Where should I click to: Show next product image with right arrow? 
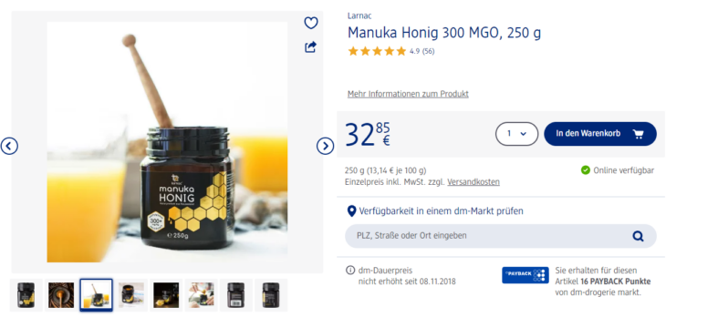point(325,146)
